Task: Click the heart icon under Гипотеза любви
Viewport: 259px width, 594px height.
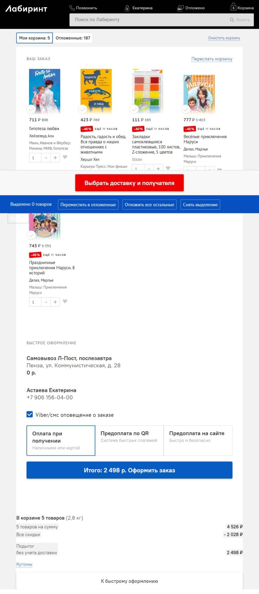Action: (65, 157)
